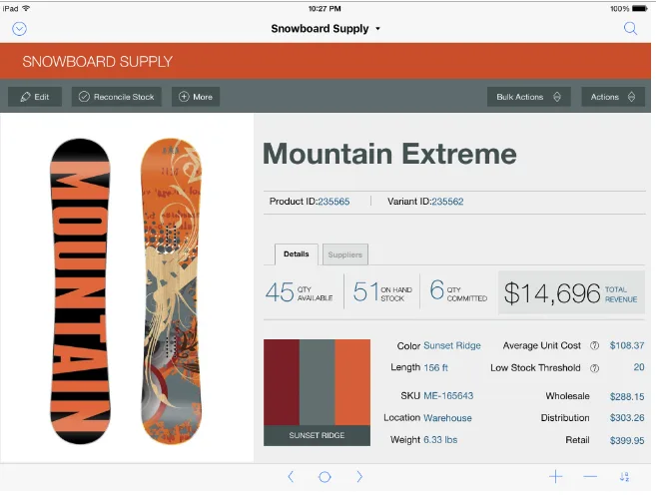Open the Actions dropdown
This screenshot has height=497, width=656.
pyautogui.click(x=613, y=97)
